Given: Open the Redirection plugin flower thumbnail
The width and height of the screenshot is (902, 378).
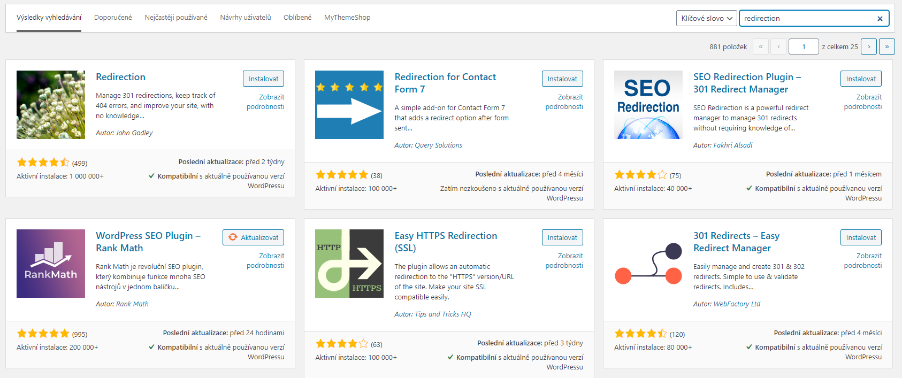Looking at the screenshot, I should tap(51, 105).
